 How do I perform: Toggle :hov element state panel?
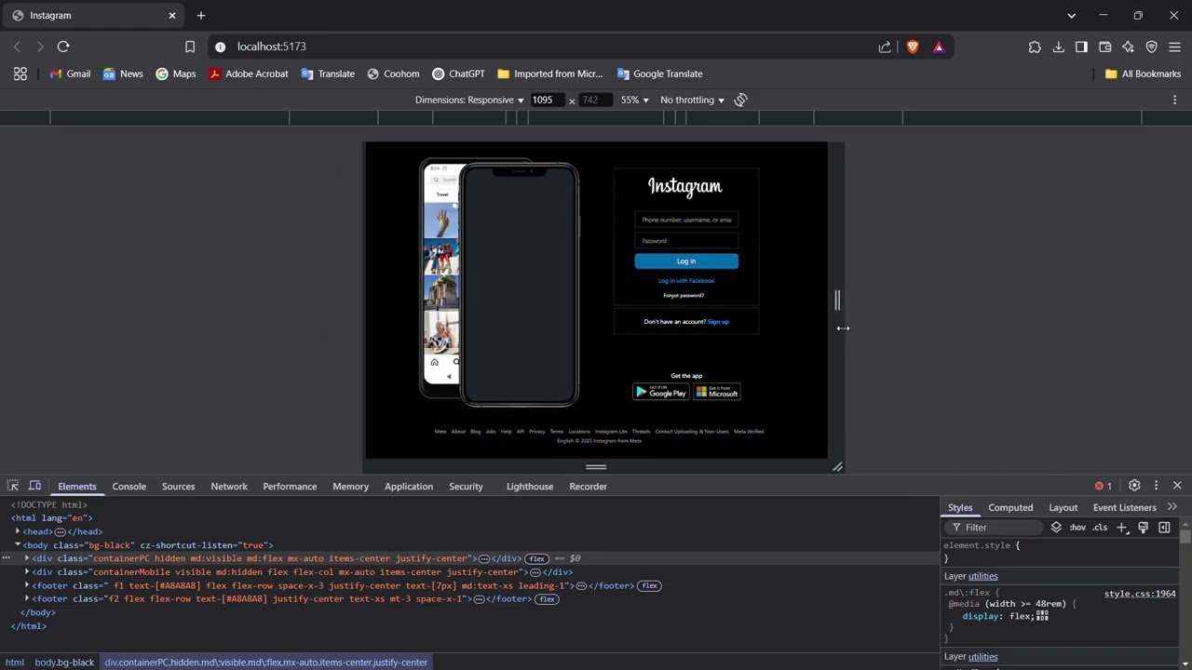(1077, 528)
